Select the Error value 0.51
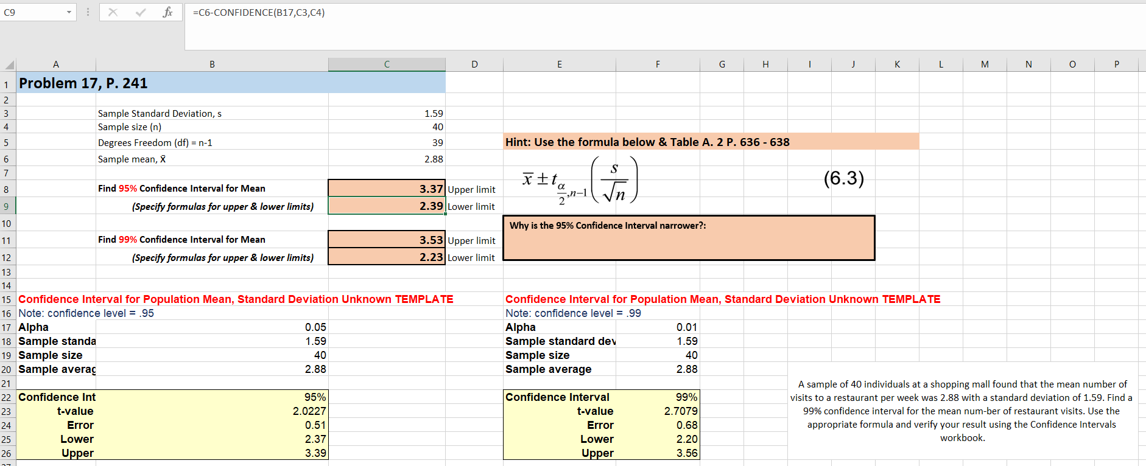 pyautogui.click(x=212, y=425)
